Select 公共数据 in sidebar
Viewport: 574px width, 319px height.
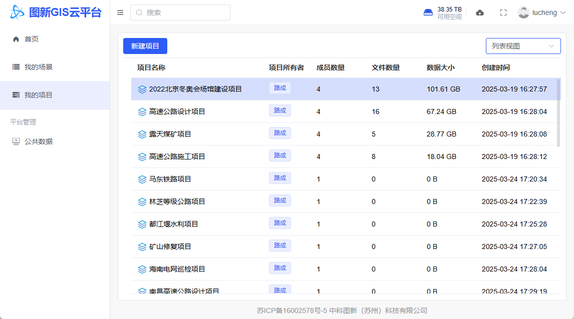tap(39, 141)
